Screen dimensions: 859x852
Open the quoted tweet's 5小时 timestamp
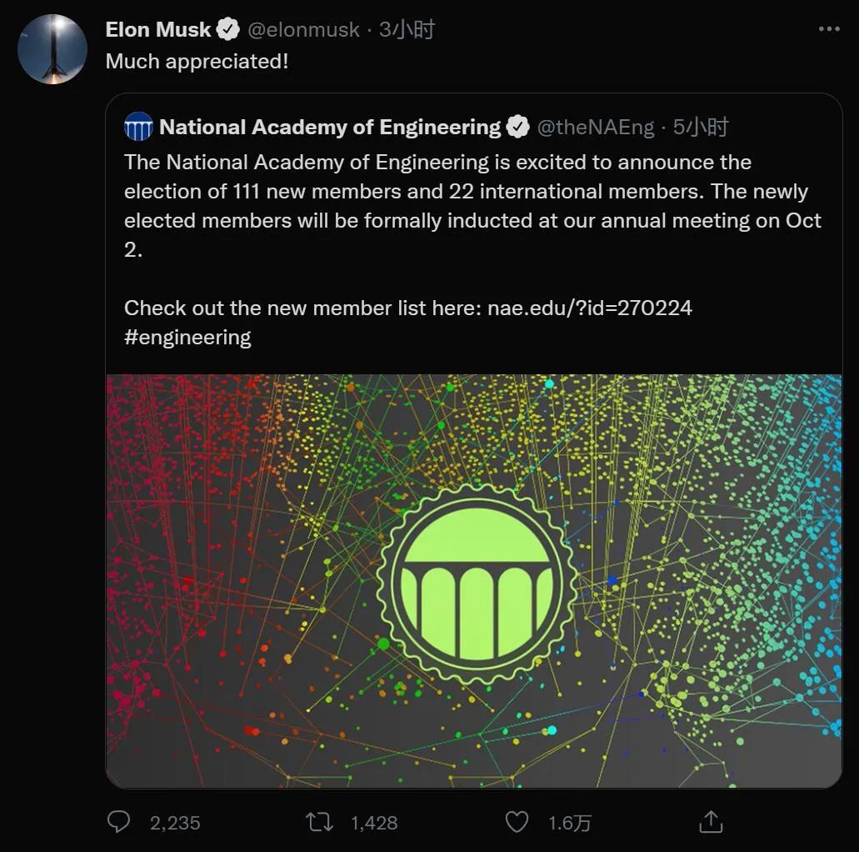[701, 128]
